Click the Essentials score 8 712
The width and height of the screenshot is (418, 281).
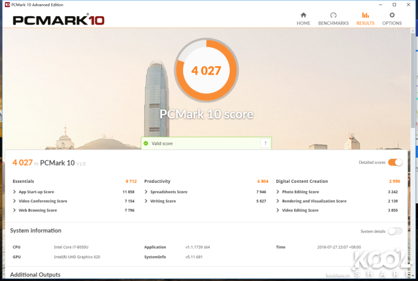point(131,181)
